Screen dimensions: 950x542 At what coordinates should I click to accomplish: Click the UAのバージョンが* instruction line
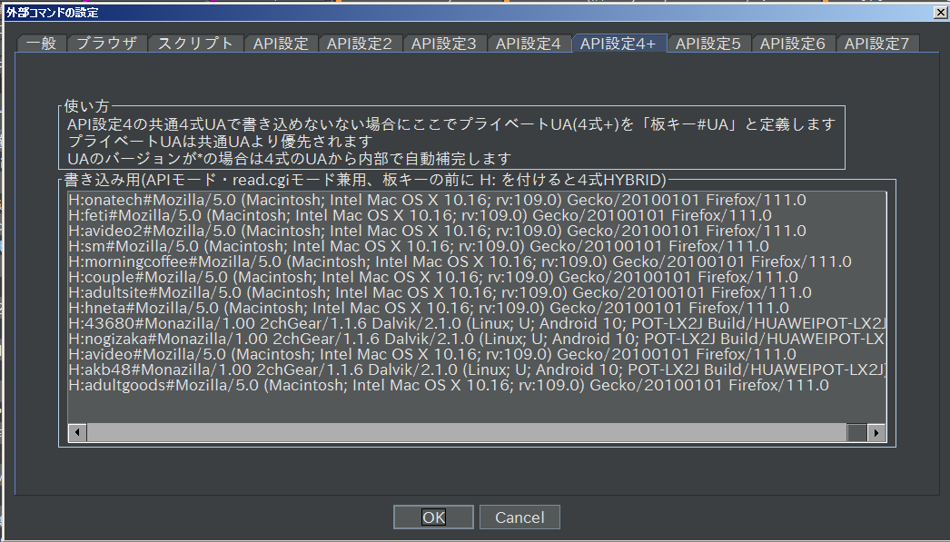(x=290, y=159)
